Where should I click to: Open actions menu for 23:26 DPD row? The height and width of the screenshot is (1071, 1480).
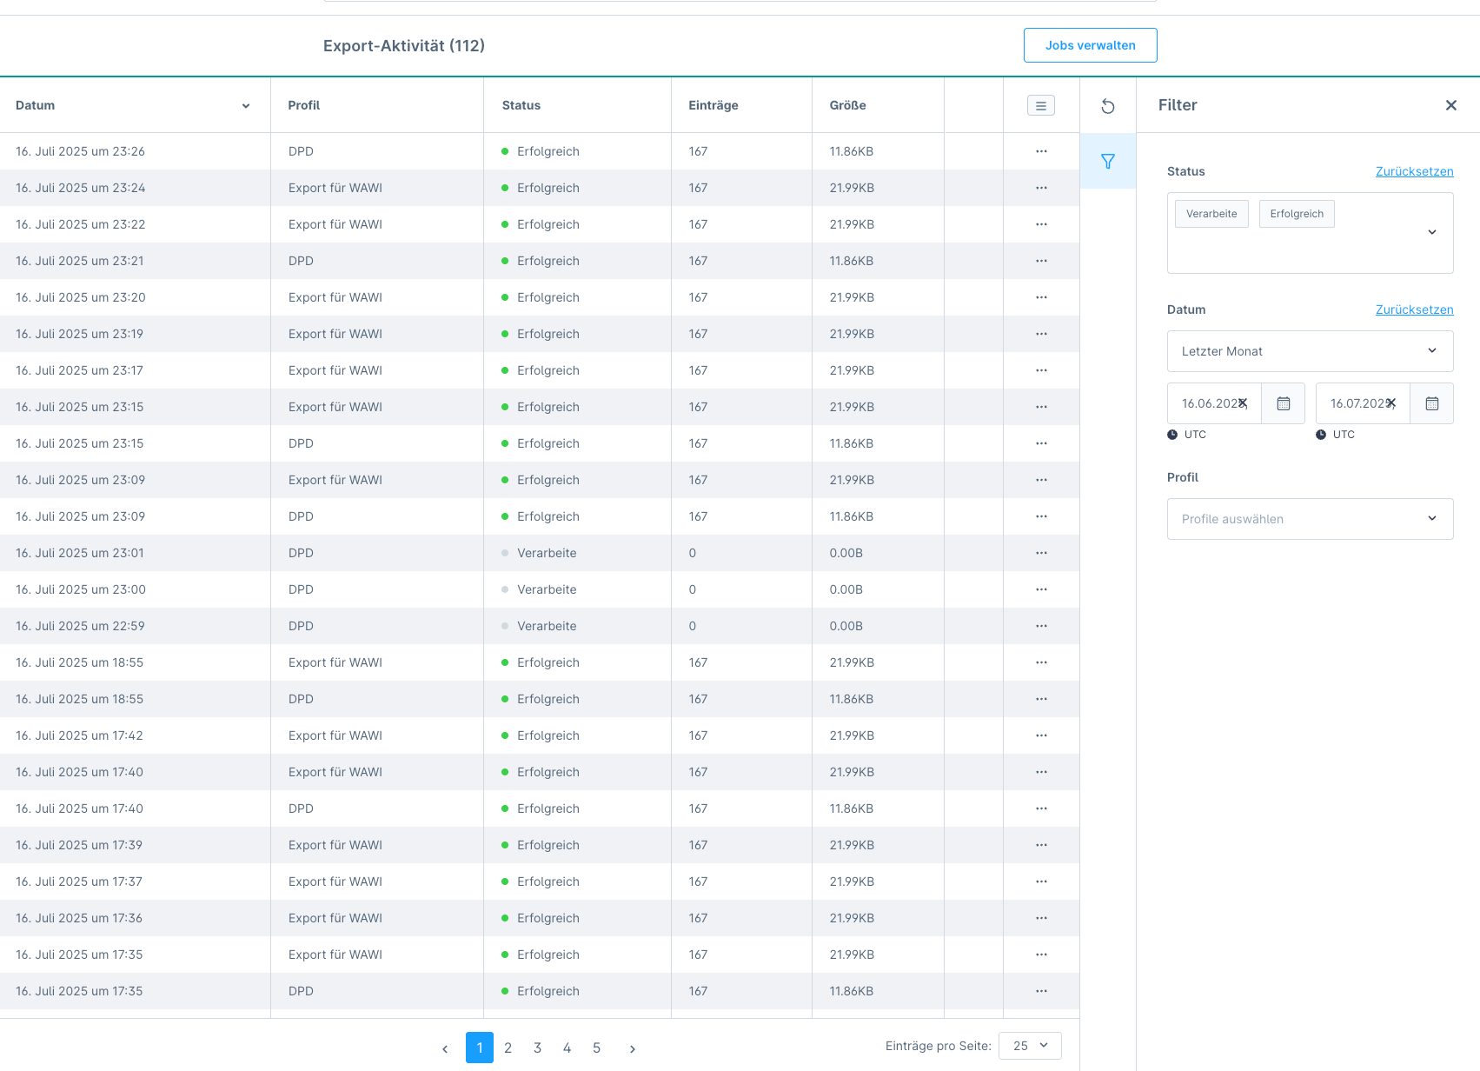(x=1041, y=151)
